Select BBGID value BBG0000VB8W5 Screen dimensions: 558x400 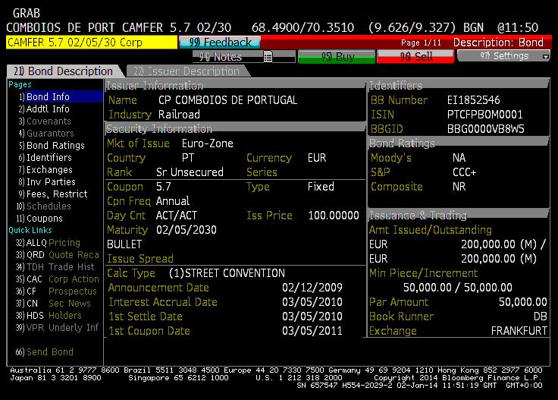click(485, 128)
